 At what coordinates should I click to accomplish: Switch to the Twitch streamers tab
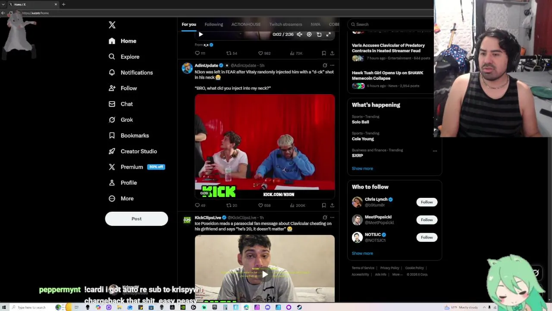285,24
